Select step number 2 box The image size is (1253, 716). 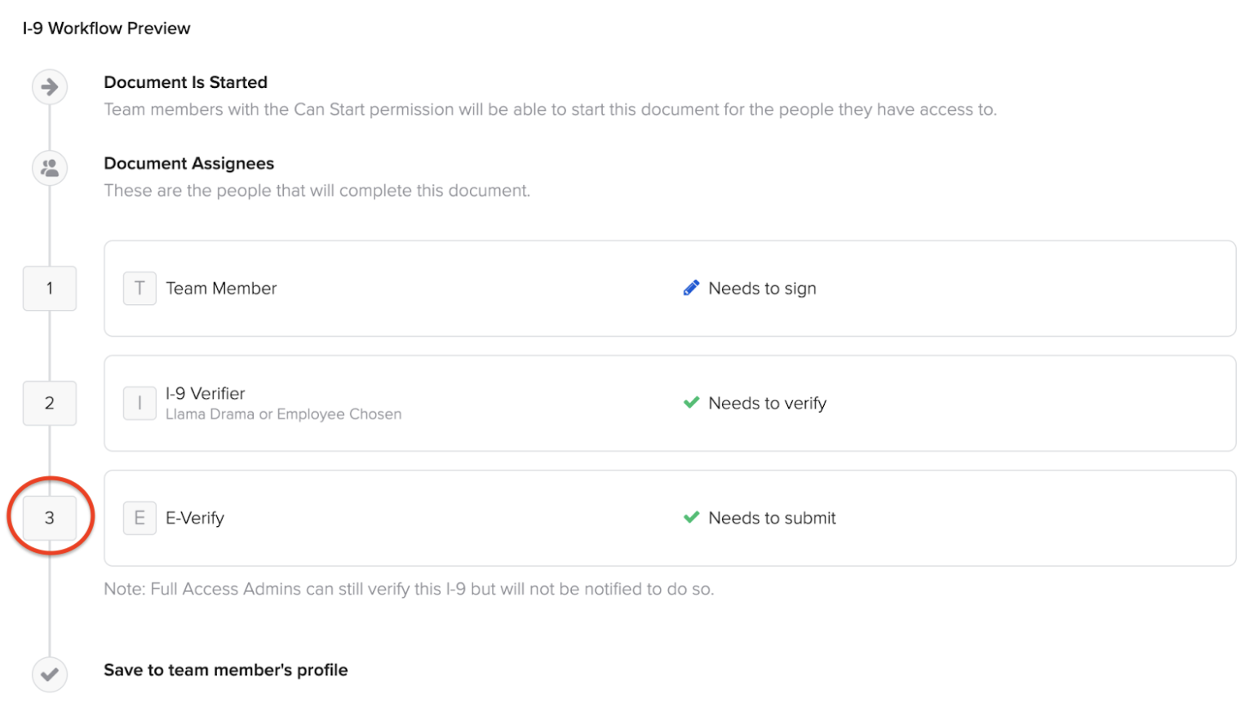tap(50, 404)
